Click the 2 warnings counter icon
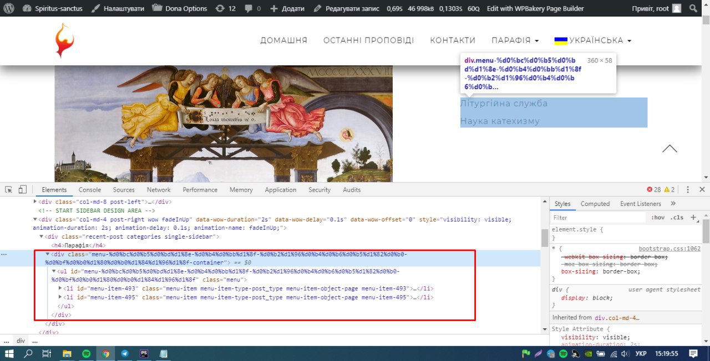 [669, 189]
